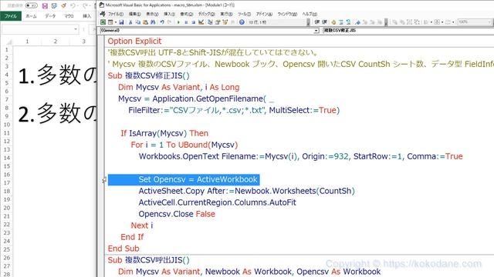Viewport: 494px width, 277px height.
Task: Click the Copy icon in VBA toolbar
Action: point(138,22)
